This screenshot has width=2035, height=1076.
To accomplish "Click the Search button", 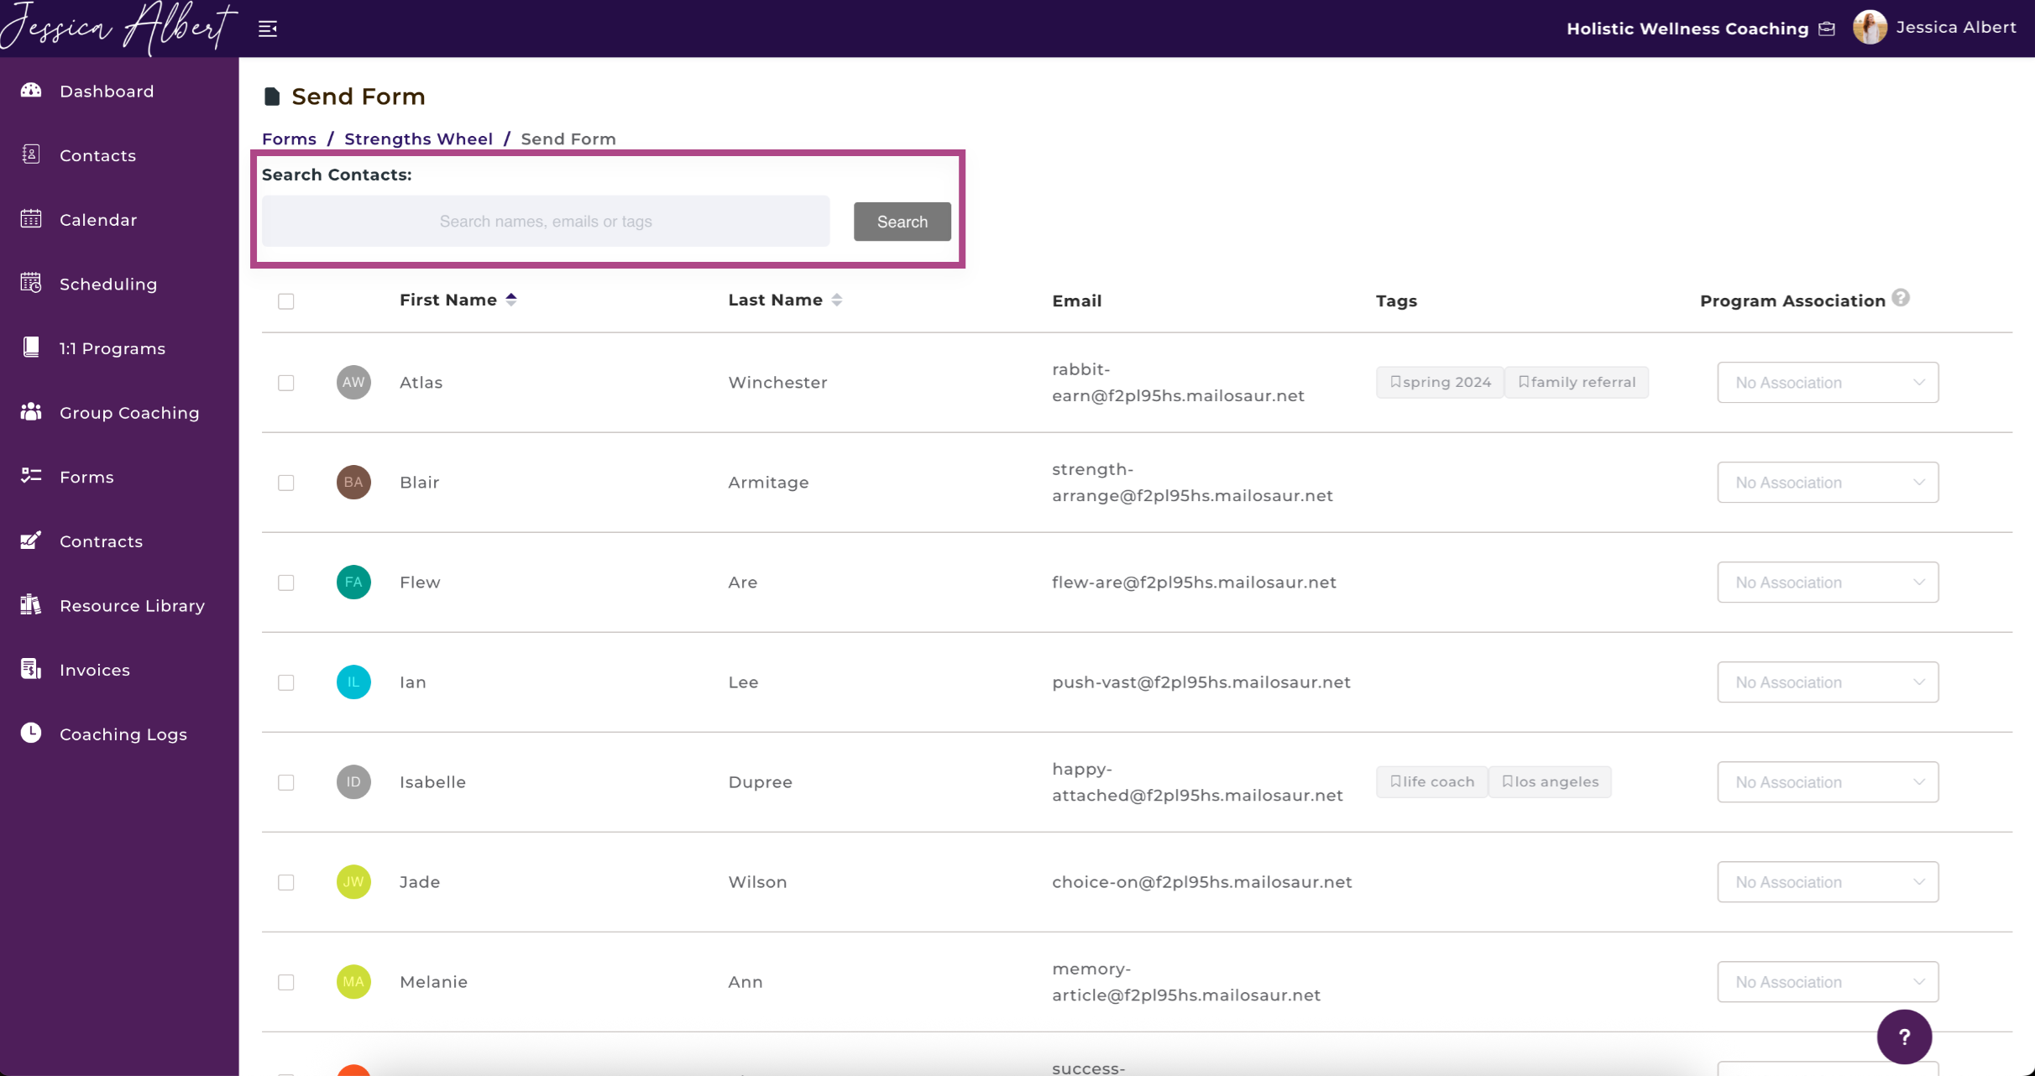I will pyautogui.click(x=902, y=222).
